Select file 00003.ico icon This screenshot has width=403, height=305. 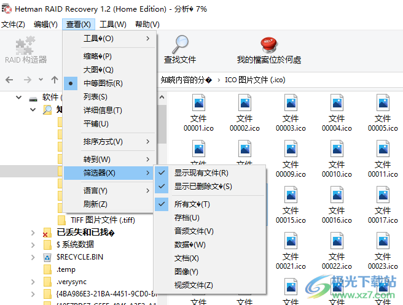[291, 102]
